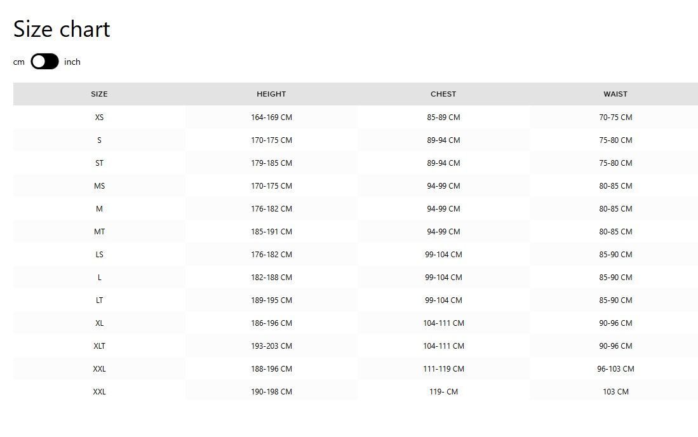Click the 111-119 CM chest cell
Screen dimensions: 698x437
443,369
